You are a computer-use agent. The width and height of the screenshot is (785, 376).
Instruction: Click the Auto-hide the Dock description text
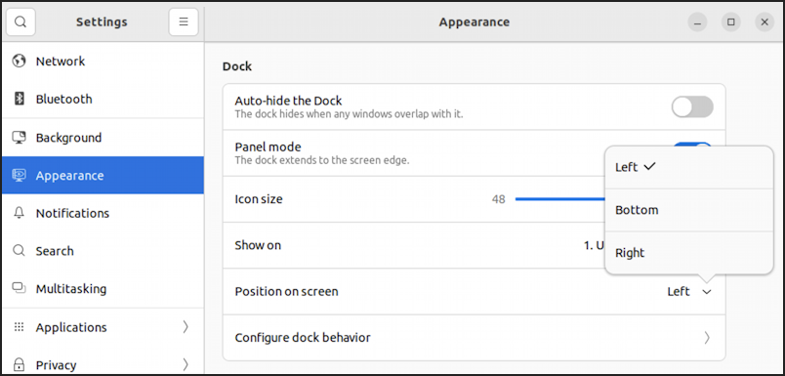[x=349, y=114]
